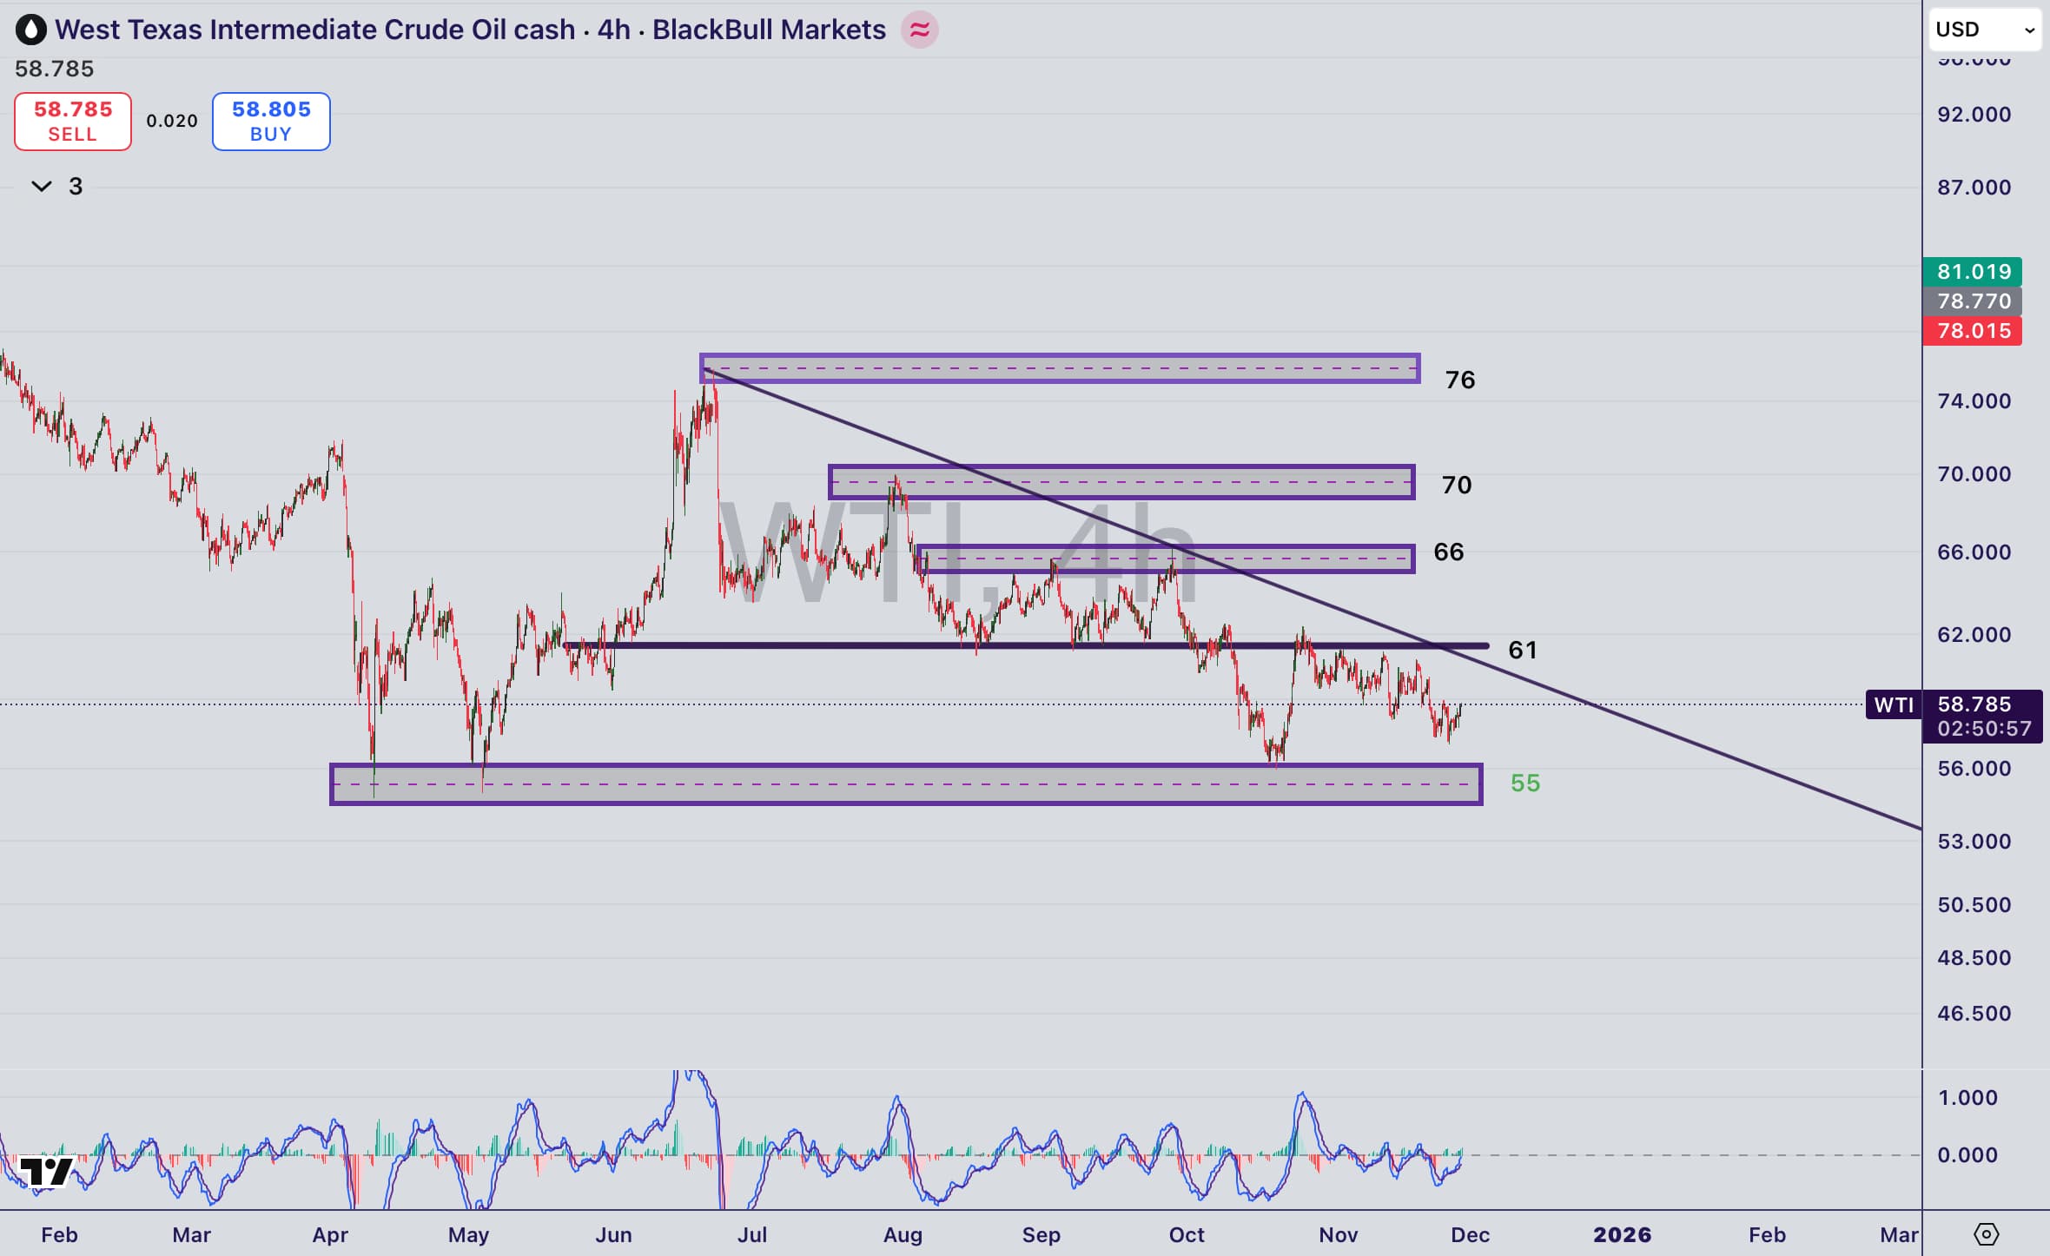Click the 0.020 spread value
The image size is (2050, 1256).
[x=171, y=121]
